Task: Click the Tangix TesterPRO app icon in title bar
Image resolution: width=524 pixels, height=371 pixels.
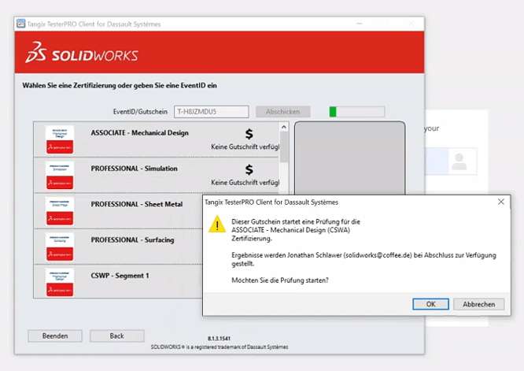Action: 21,24
